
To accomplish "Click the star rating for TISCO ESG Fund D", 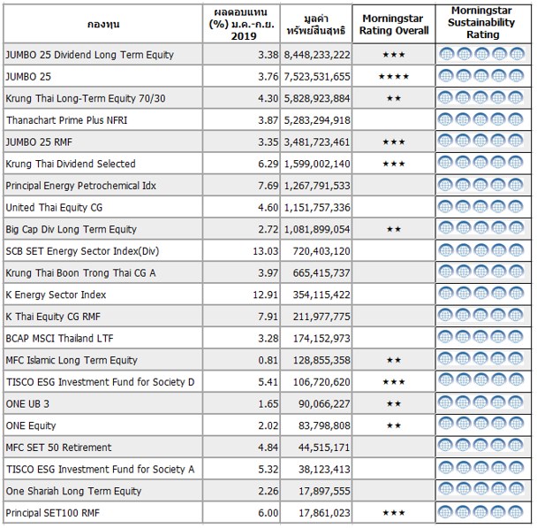I will point(394,382).
